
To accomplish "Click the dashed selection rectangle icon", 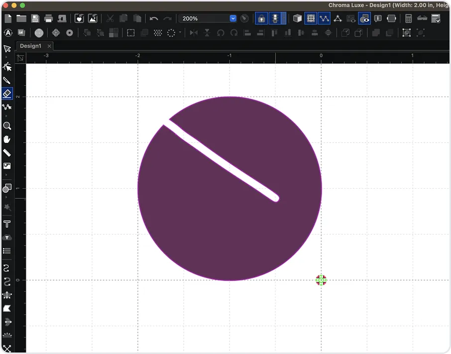I will (131, 33).
